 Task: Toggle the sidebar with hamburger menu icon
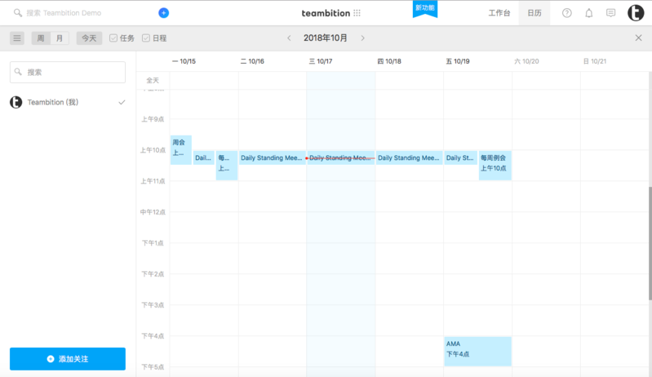(17, 38)
